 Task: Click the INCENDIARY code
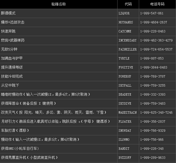pyautogui.click(x=127, y=40)
